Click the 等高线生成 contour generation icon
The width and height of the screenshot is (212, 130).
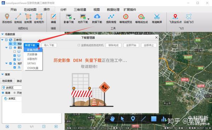(x=141, y=17)
